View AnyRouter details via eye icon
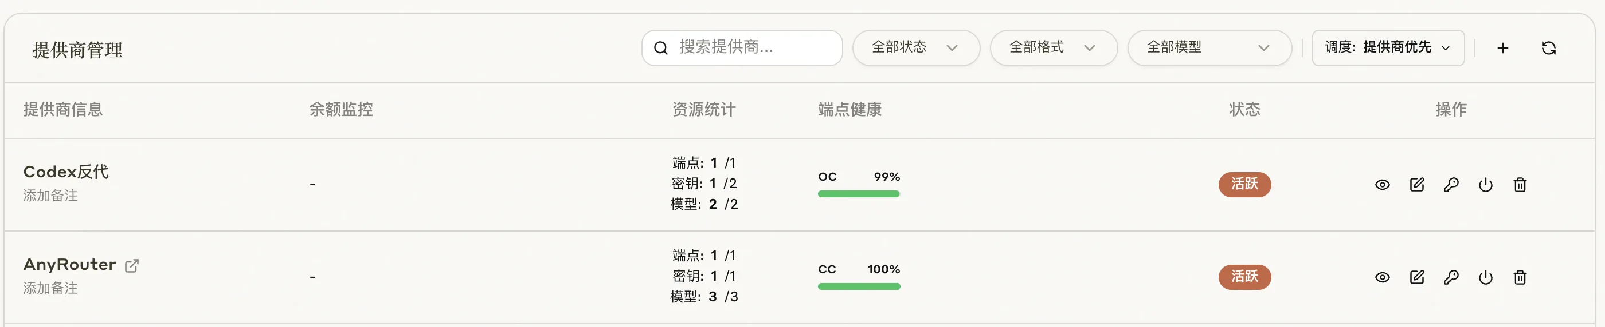The height and width of the screenshot is (327, 1605). coord(1382,277)
